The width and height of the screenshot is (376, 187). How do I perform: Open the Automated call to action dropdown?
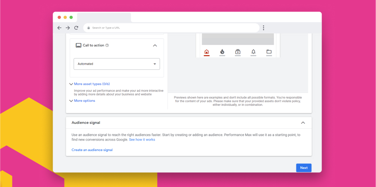click(117, 64)
